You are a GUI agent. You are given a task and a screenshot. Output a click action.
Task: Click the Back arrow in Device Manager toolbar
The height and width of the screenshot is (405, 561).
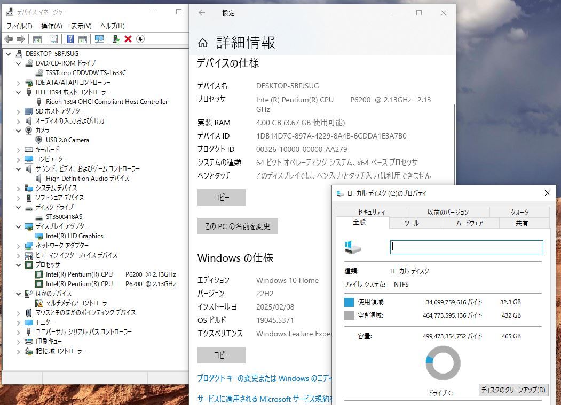9,39
